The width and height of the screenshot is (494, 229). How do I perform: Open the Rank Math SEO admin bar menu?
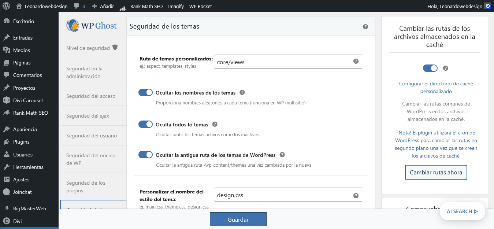coord(142,6)
